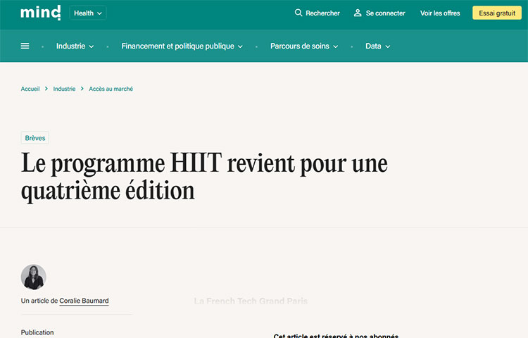
Task: Click the author's profile photo
Action: click(34, 277)
